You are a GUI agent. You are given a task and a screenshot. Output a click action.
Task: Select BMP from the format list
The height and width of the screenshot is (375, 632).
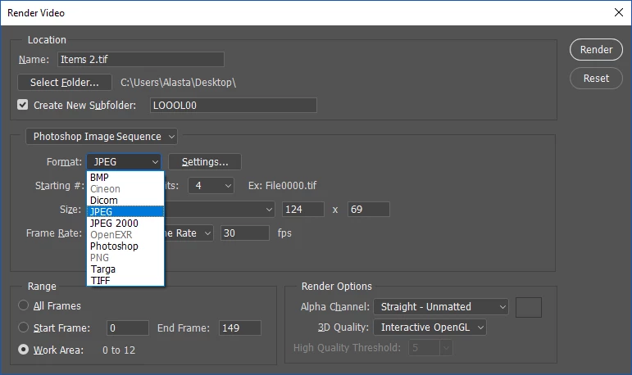click(x=125, y=177)
